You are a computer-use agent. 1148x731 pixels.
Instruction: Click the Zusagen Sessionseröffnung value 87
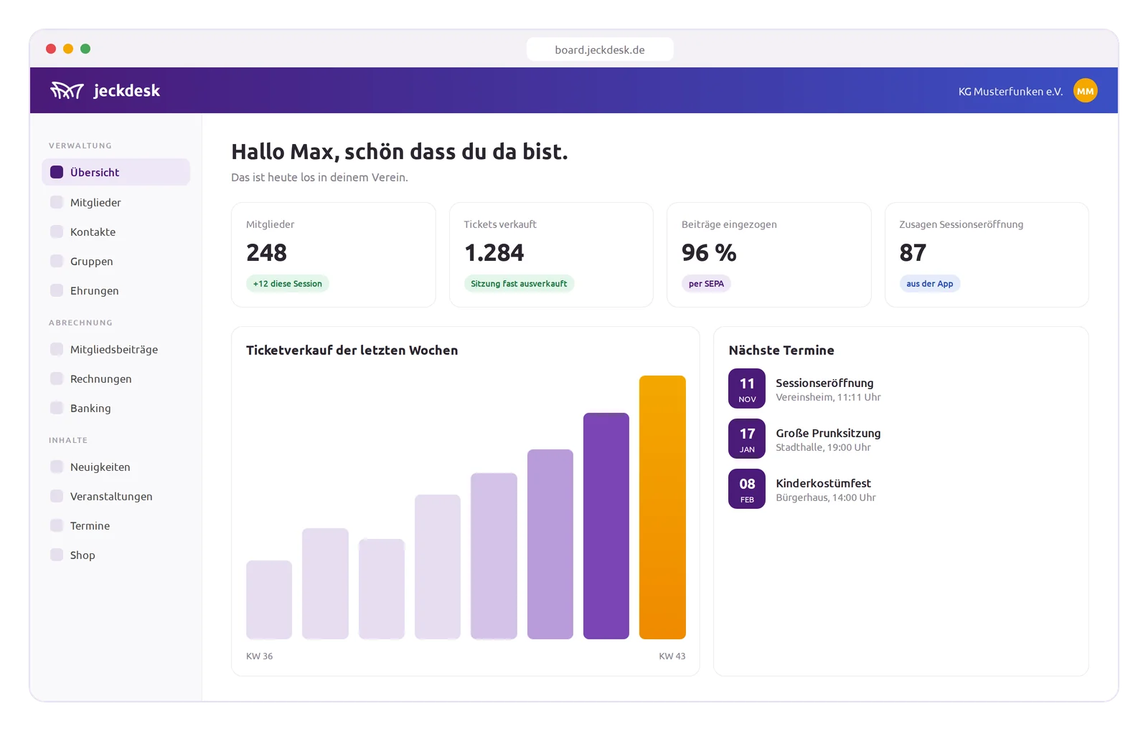913,252
